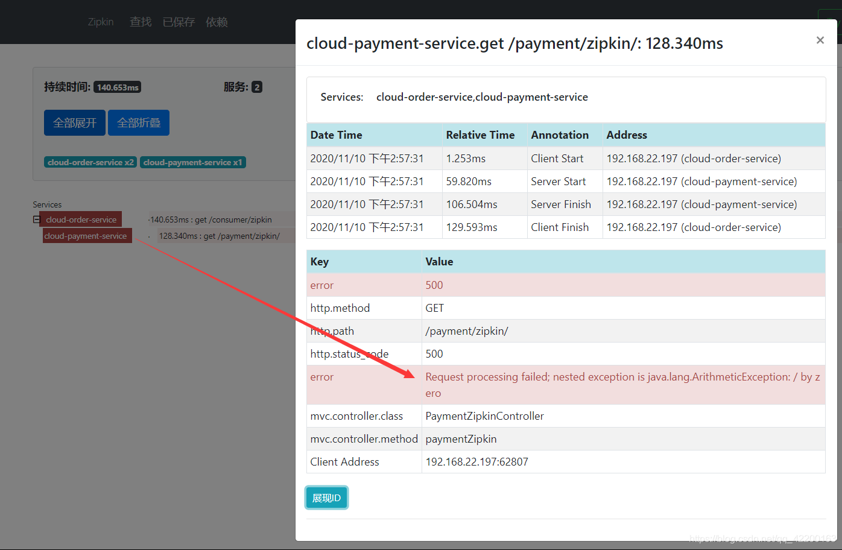
Task: Click the 全部折叠 collapse-all button
Action: 139,123
